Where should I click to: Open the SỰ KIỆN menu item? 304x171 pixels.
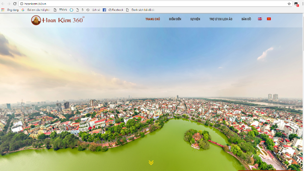tap(195, 19)
